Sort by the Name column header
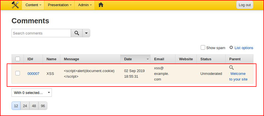264x116 pixels. pos(51,59)
